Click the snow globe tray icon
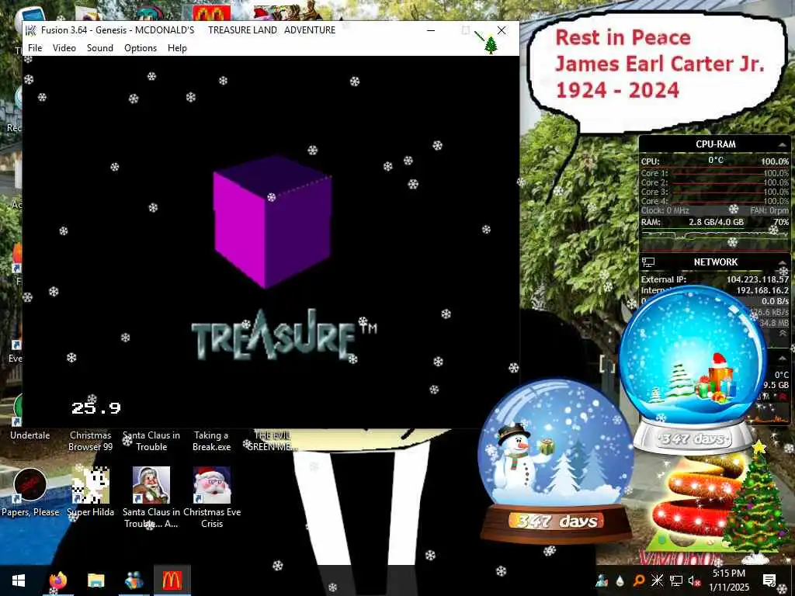The height and width of the screenshot is (596, 795). (602, 580)
